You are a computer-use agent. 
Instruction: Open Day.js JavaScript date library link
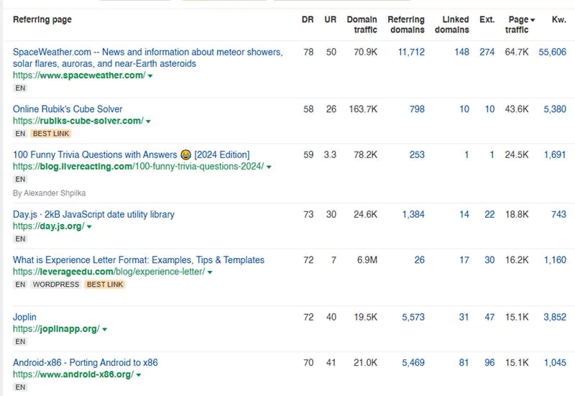point(93,214)
